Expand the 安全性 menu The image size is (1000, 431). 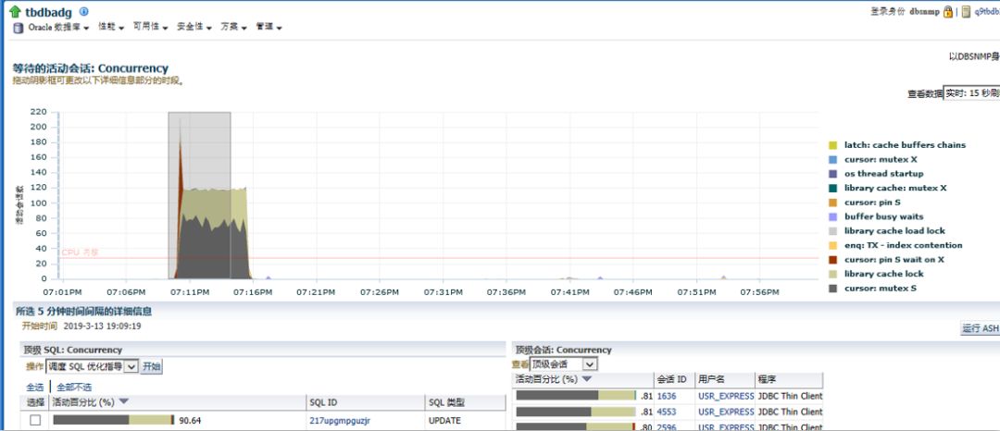(194, 28)
